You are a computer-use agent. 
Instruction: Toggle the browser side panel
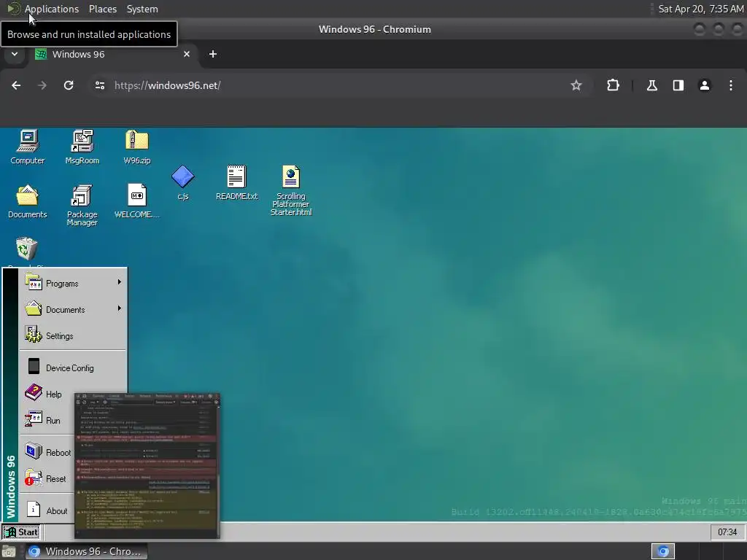[x=678, y=85]
